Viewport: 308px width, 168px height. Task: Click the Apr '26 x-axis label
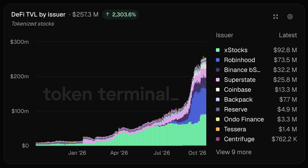[119, 153]
